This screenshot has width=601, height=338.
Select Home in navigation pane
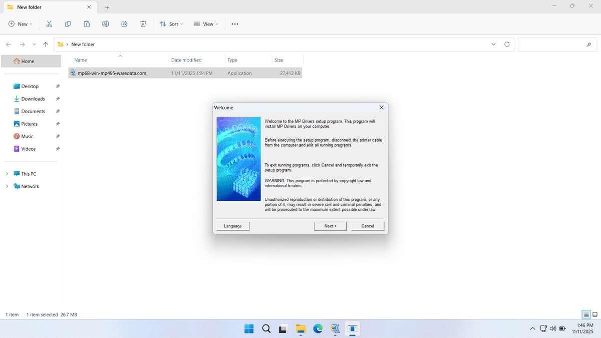[31, 61]
